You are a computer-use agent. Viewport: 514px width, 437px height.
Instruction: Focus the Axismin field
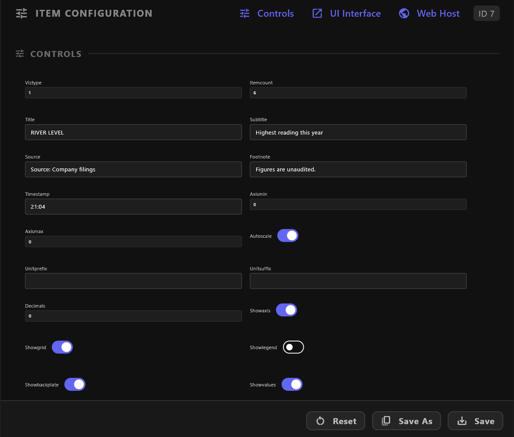[358, 204]
